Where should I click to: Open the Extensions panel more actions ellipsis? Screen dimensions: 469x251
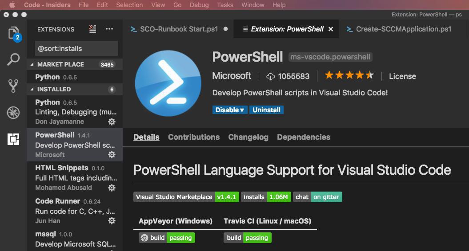[109, 29]
